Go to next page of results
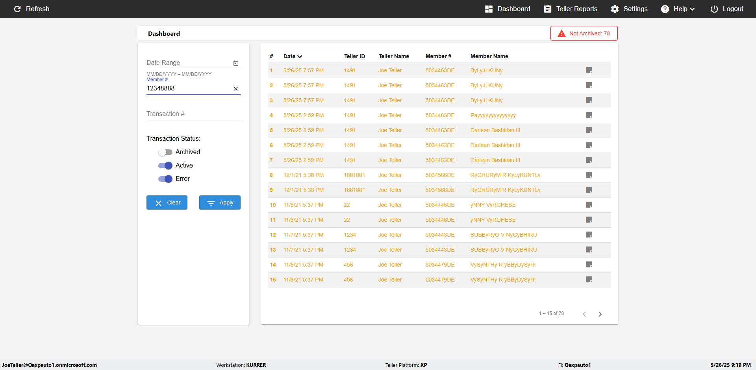 [x=600, y=314]
